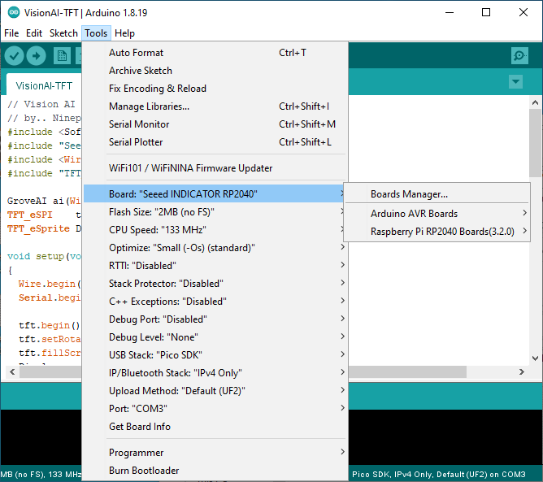Image resolution: width=543 pixels, height=482 pixels.
Task: Click Get Board Info
Action: click(x=215, y=427)
